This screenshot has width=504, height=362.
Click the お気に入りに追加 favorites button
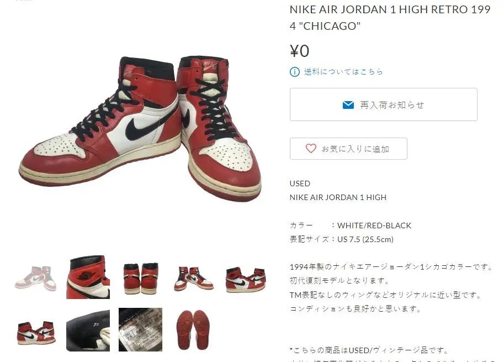348,149
